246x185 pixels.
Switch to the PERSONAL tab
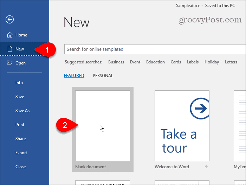pos(103,76)
